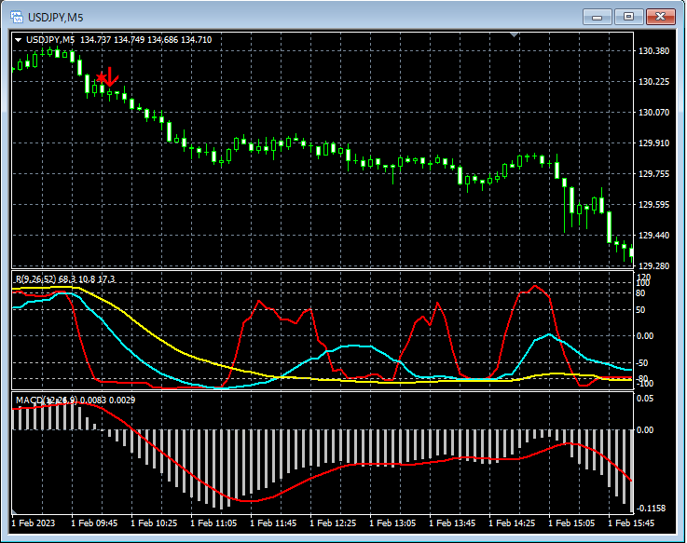
Task: Open the USDJPY,M5 one-click trading triangle
Action: pos(18,40)
